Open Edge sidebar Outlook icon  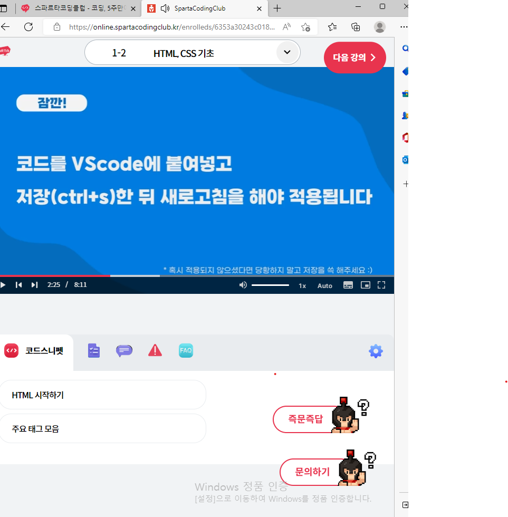[x=405, y=160]
